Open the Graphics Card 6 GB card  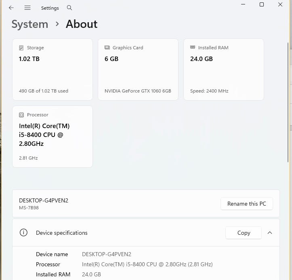pyautogui.click(x=138, y=69)
